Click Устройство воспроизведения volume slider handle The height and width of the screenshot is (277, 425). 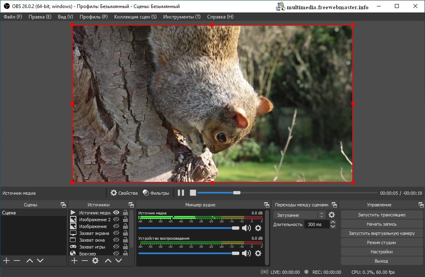click(x=236, y=253)
